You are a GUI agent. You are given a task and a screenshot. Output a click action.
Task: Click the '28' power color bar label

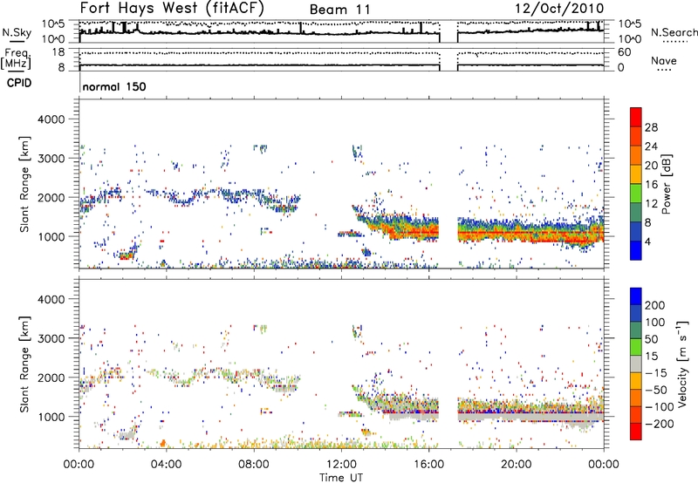coord(651,127)
